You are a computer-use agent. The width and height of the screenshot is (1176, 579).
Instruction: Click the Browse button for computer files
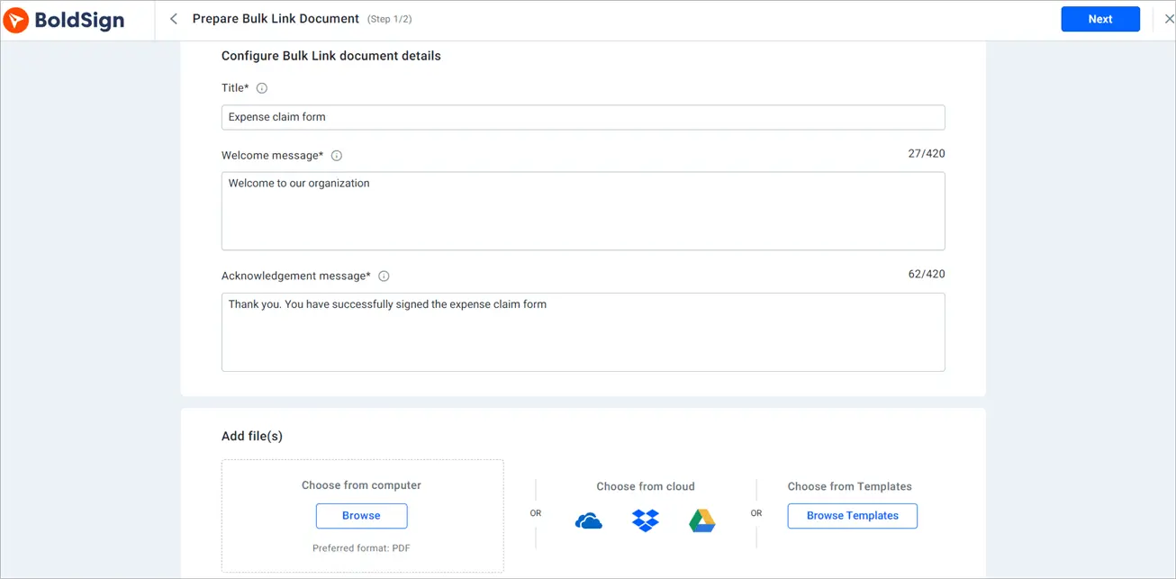click(x=361, y=516)
